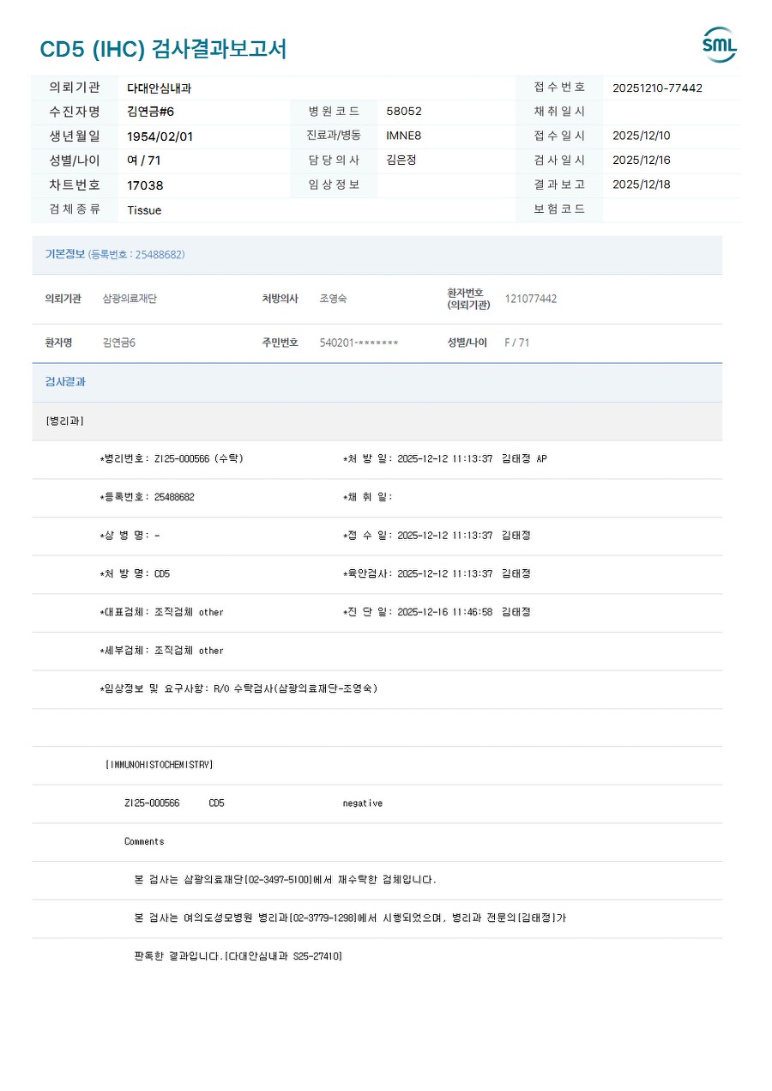Click the clinic name '다대안심내과' in header table

tap(160, 88)
